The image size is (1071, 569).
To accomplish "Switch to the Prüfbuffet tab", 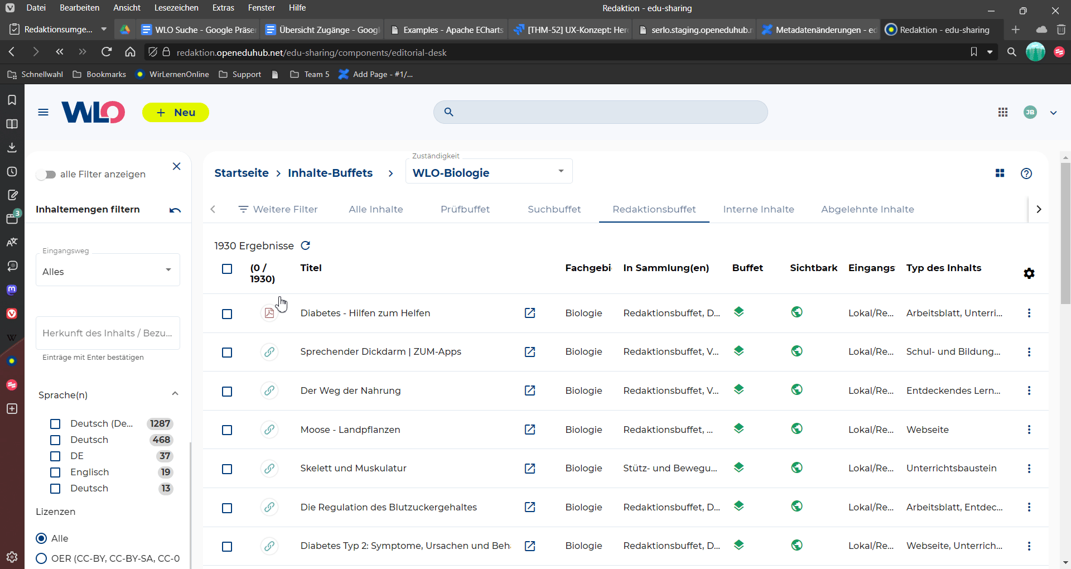I will pos(465,209).
